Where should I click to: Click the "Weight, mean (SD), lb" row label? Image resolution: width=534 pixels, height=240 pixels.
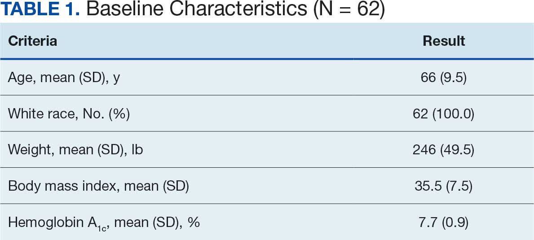[75, 150]
